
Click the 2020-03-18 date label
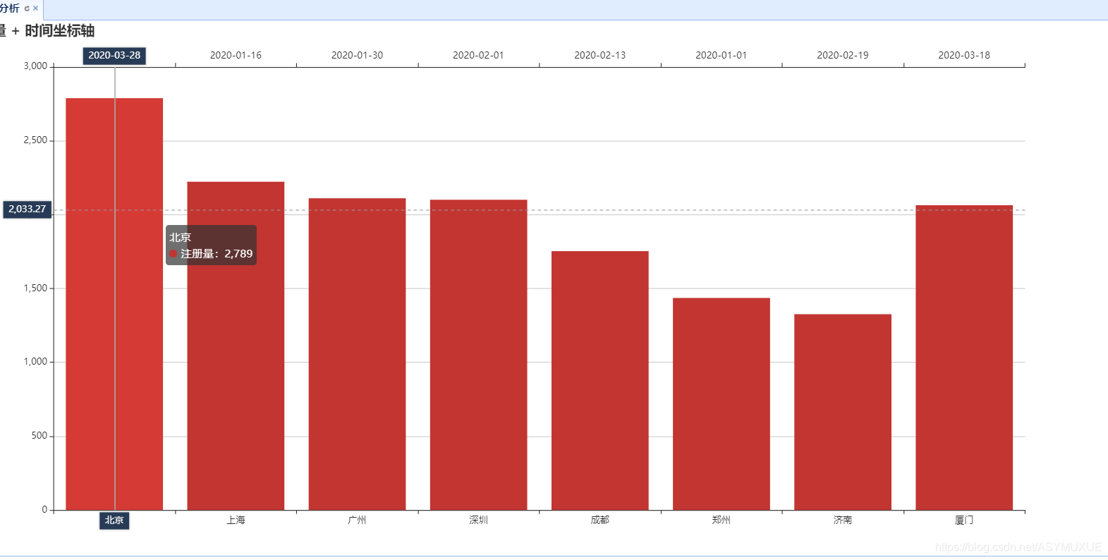(964, 55)
